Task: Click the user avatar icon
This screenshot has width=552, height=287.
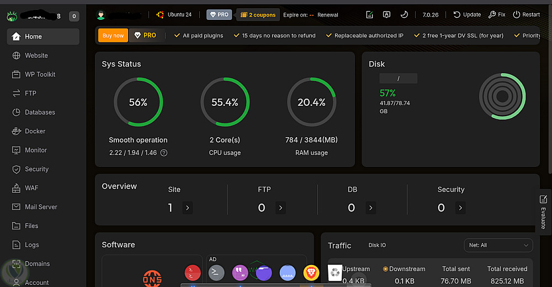Action: coord(101,15)
